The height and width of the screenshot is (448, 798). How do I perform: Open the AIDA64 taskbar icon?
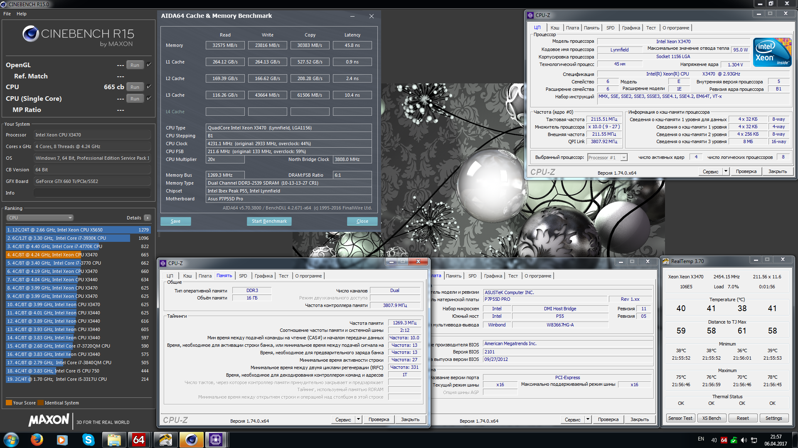point(139,440)
